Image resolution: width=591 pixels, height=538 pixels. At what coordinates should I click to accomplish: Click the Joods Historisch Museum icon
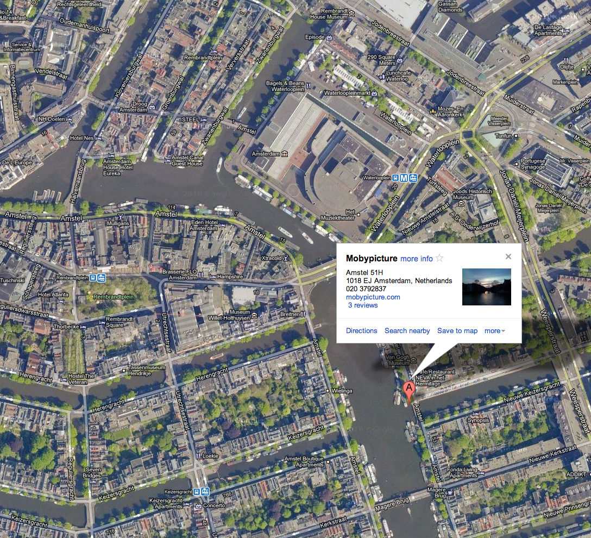[461, 204]
